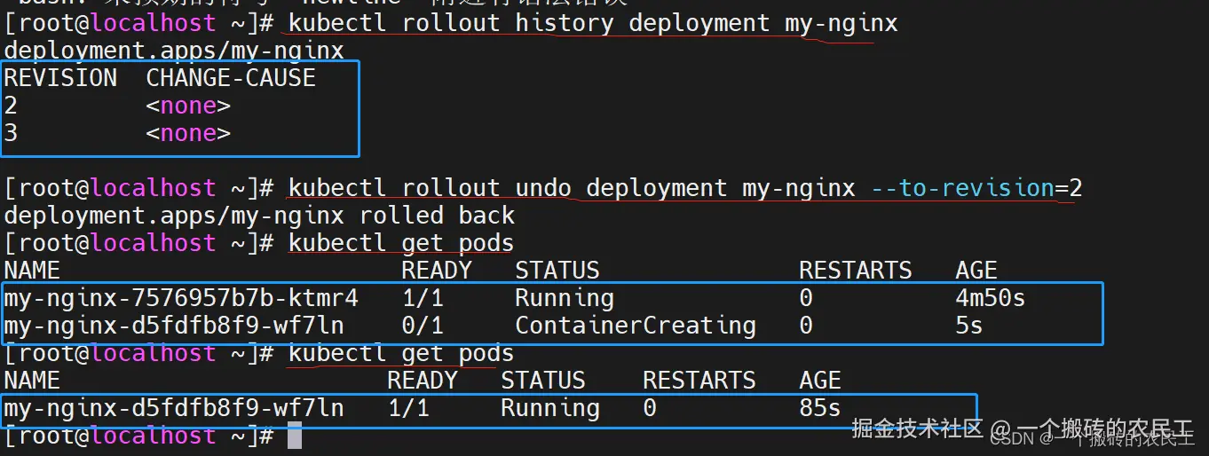Click "1/1" in the 85s pod row
Viewport: 1209px width, 456px height.
coord(408,408)
